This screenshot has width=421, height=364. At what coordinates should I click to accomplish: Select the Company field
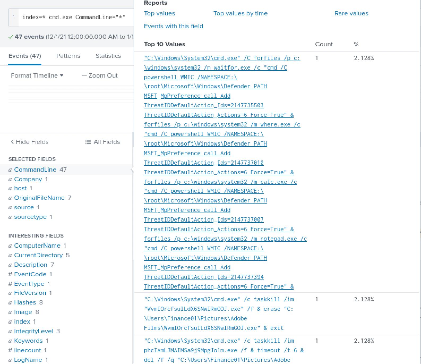click(x=28, y=179)
